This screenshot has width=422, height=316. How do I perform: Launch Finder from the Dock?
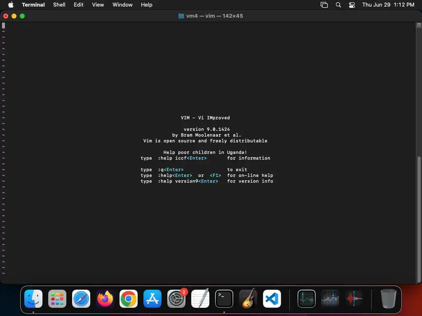33,299
